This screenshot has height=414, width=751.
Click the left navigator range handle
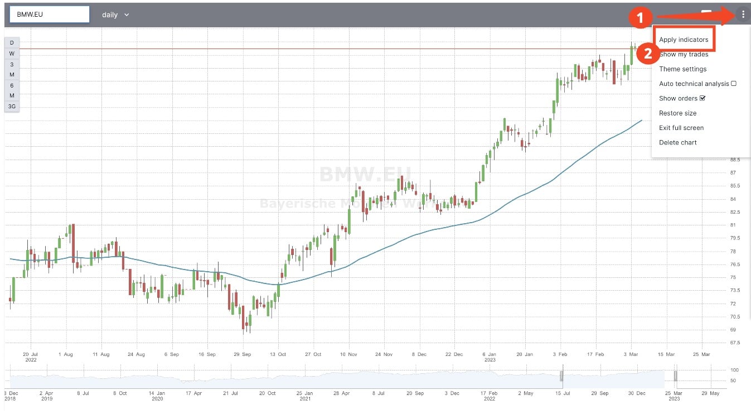[562, 376]
